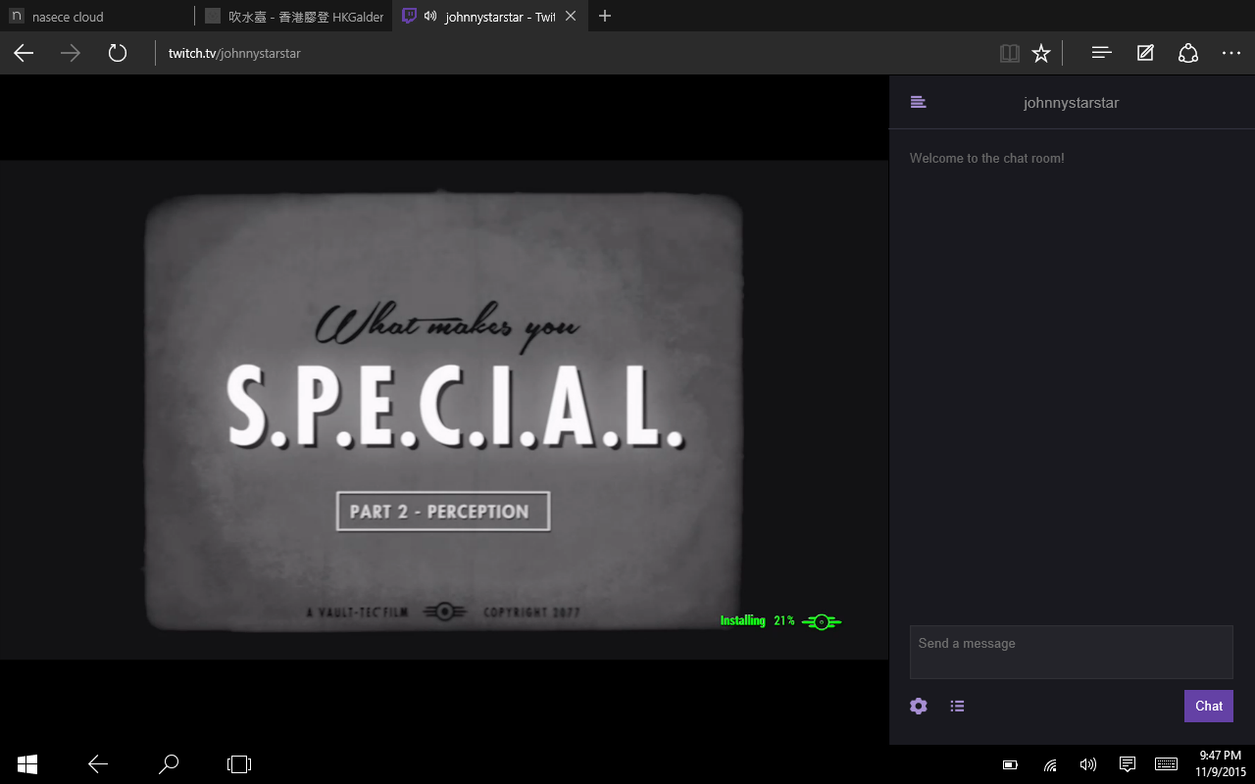
Task: Switch to the nasece cloud tab
Action: 96,17
